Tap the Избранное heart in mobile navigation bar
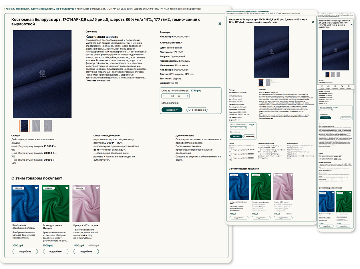 [x=335, y=87]
